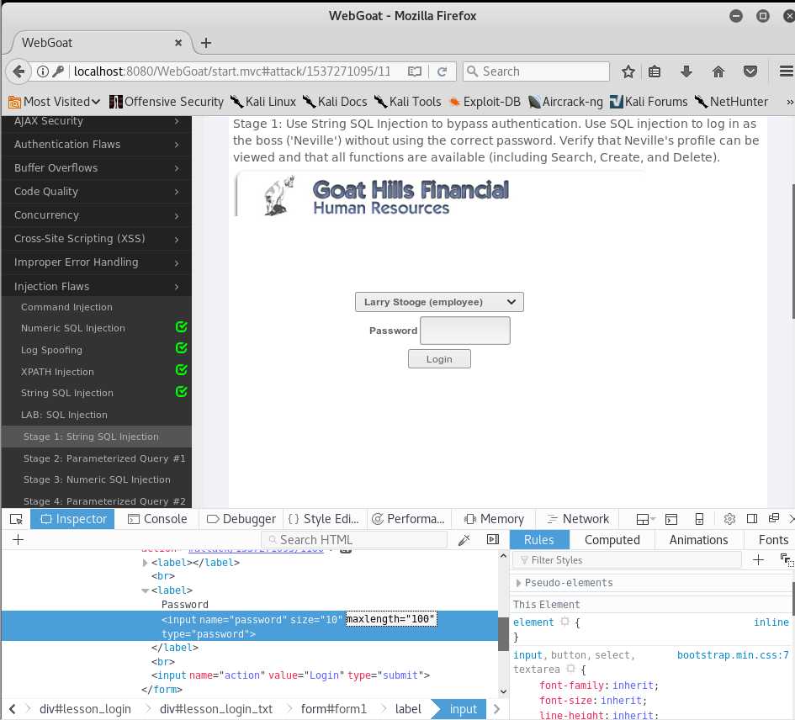Open the Network tab
The width and height of the screenshot is (795, 720).
point(579,519)
